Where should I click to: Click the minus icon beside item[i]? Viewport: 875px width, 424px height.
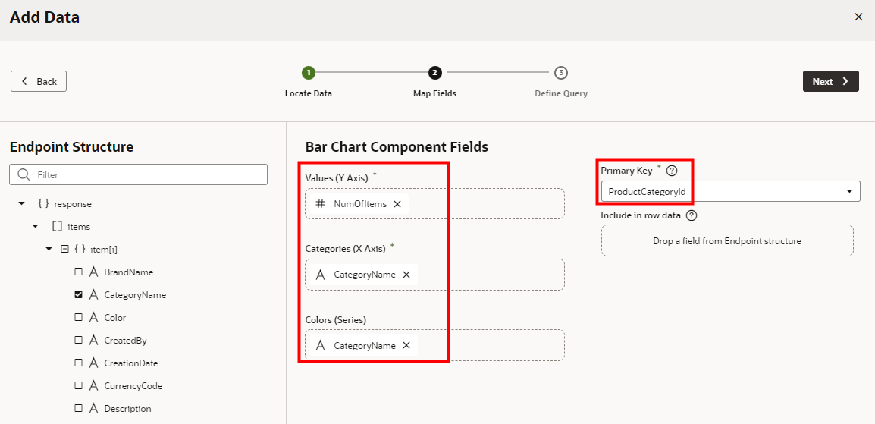click(x=64, y=250)
